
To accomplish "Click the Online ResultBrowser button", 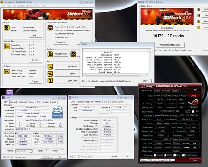I will (x=170, y=45).
